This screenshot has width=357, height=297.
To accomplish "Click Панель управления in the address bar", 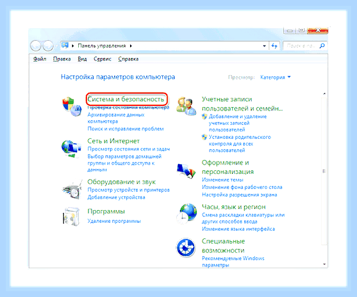I will pos(102,45).
